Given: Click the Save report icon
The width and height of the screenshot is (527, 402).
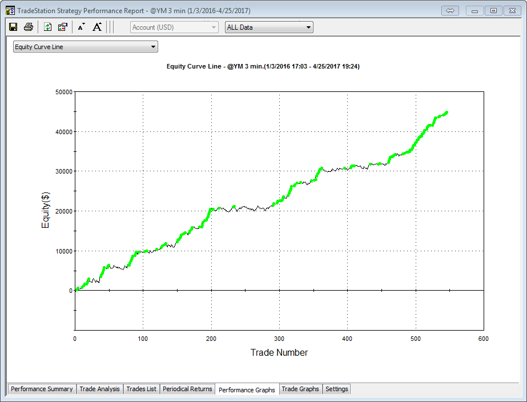Looking at the screenshot, I should (13, 27).
